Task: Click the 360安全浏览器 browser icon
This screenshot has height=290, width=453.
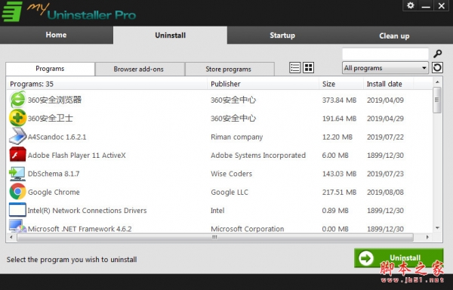Action: pos(17,100)
